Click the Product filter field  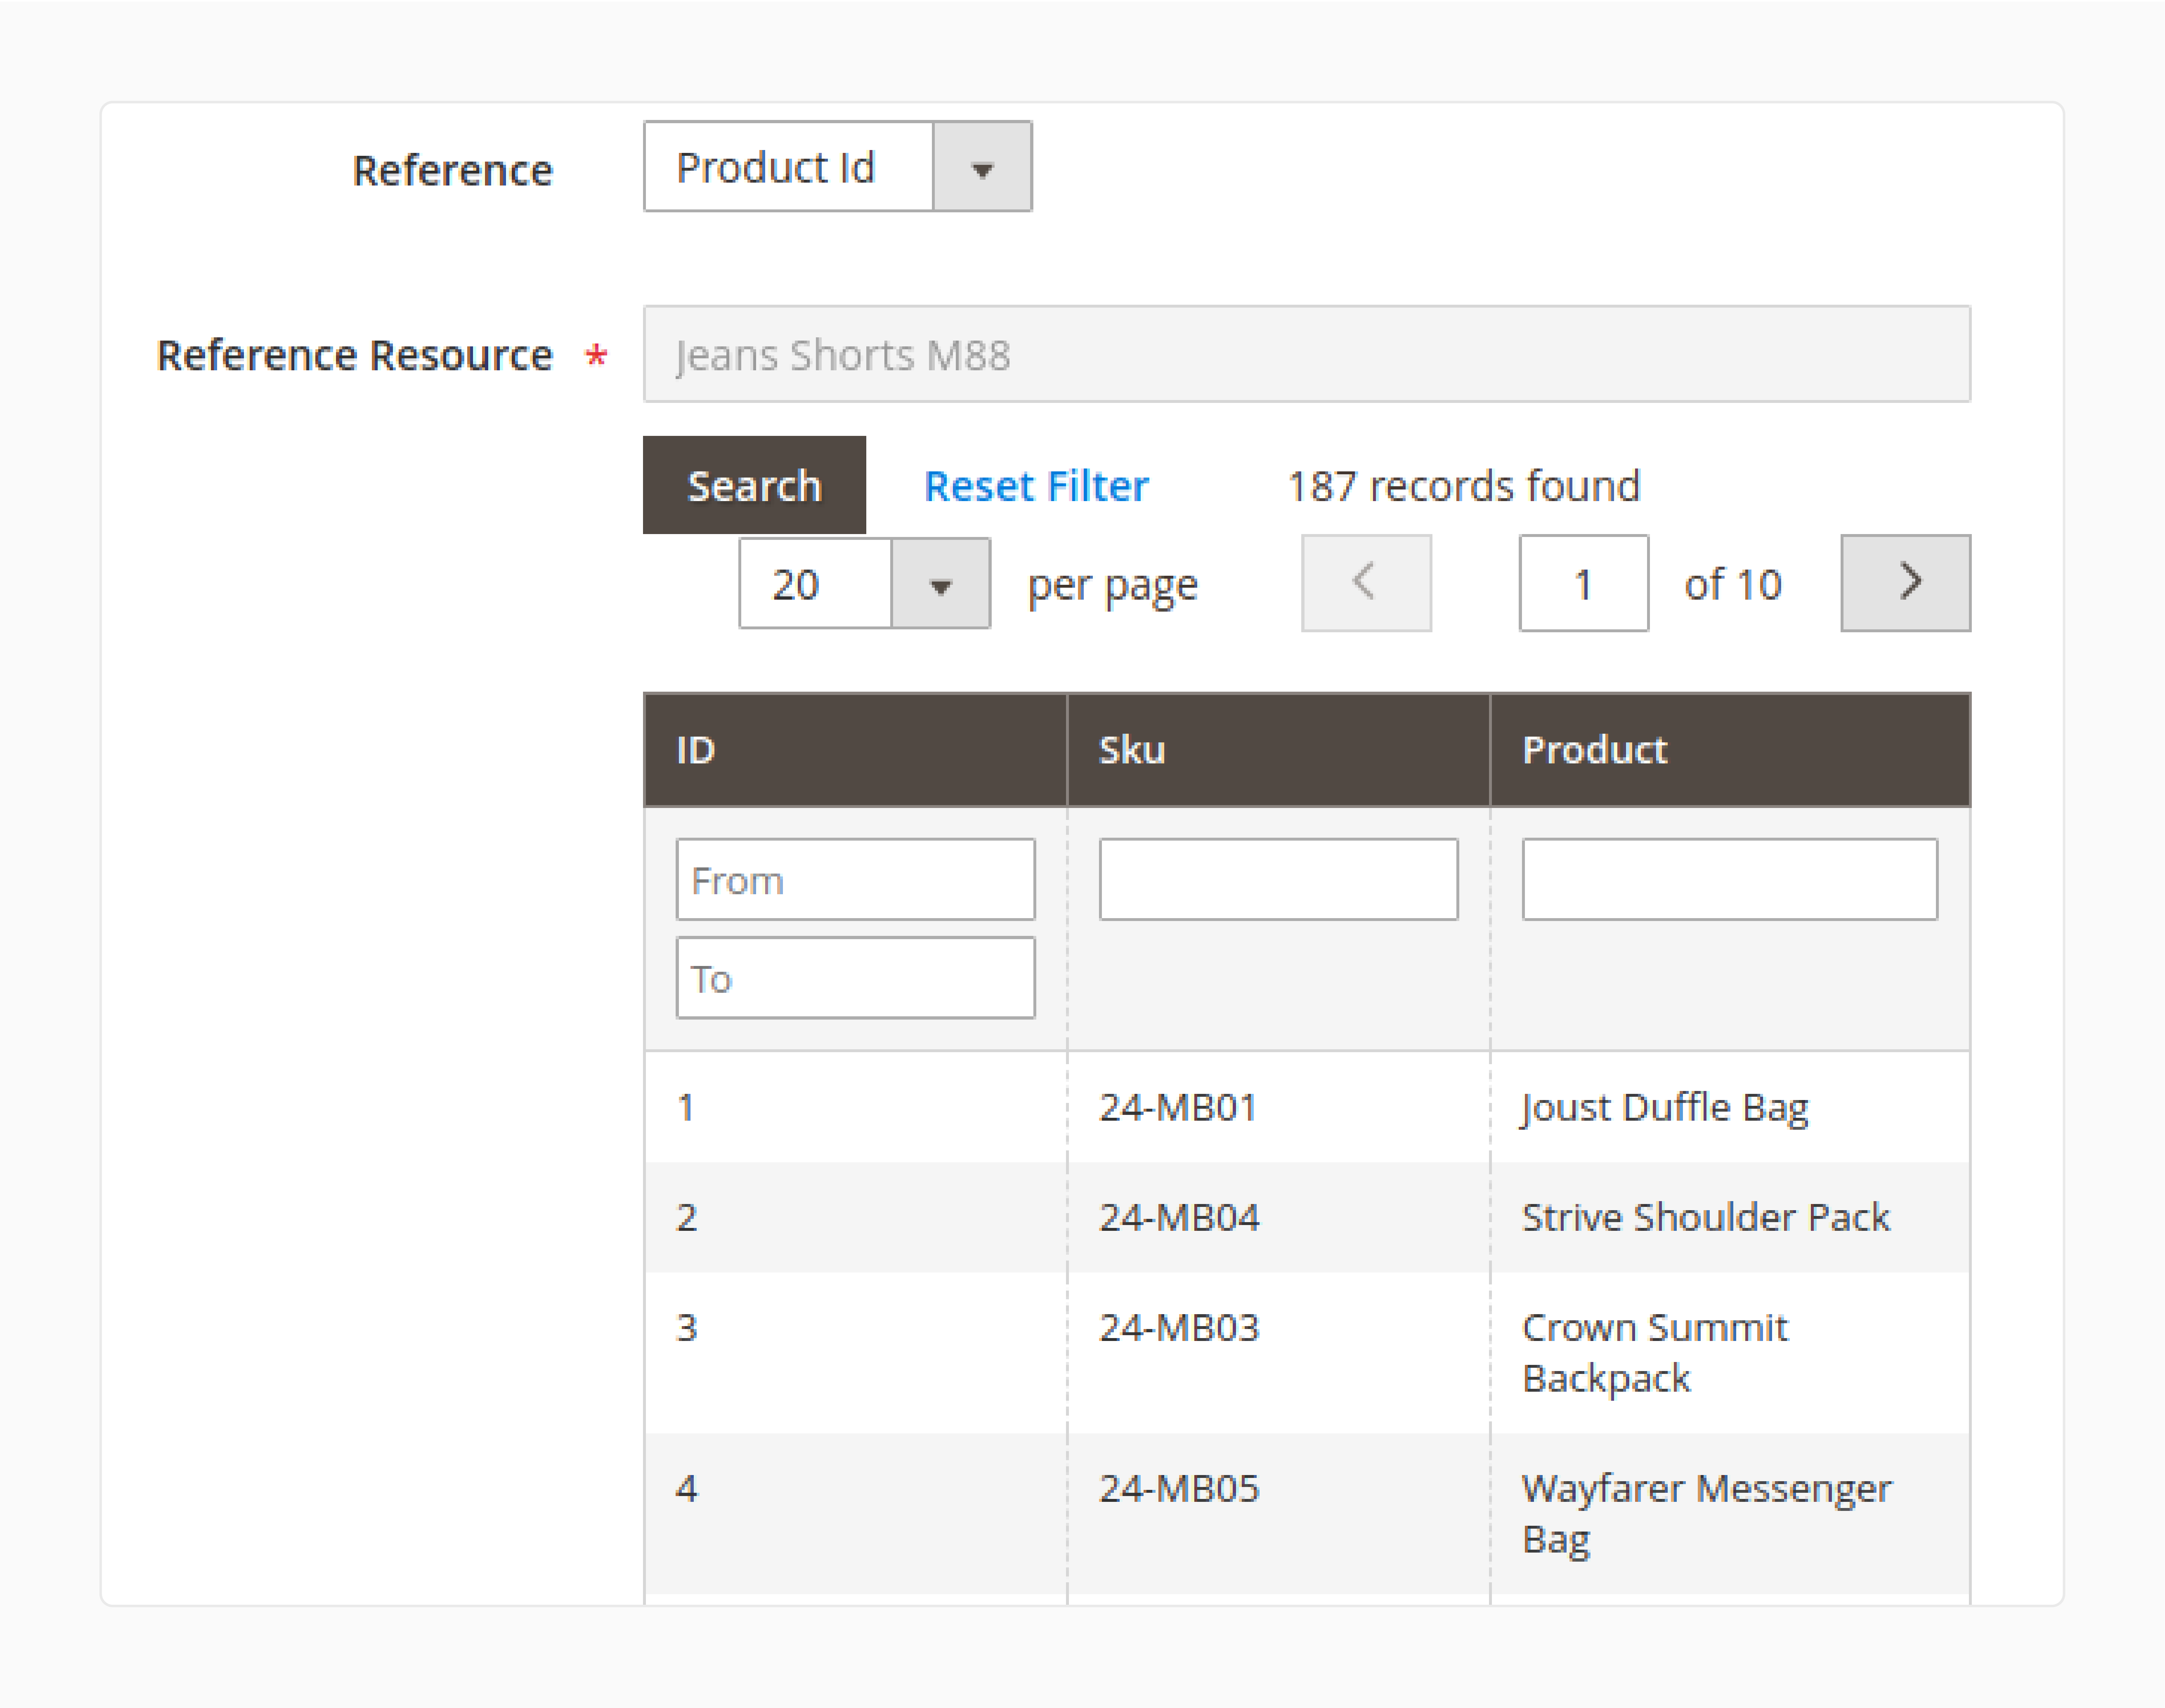coord(1730,880)
